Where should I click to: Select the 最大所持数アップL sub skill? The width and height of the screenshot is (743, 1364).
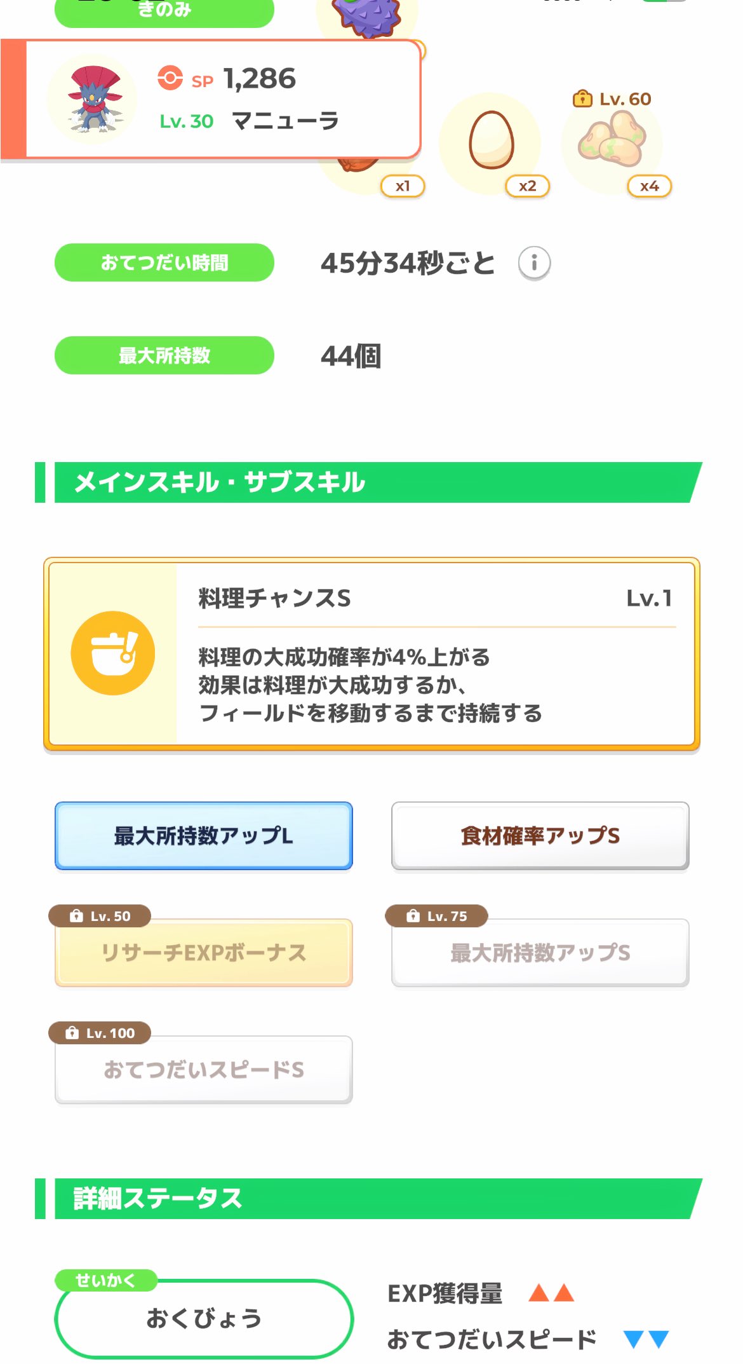tap(203, 836)
